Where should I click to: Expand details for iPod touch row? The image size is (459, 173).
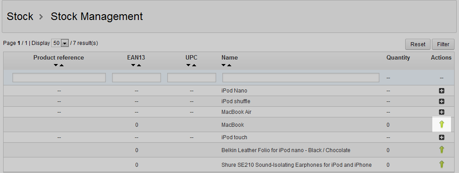442,137
